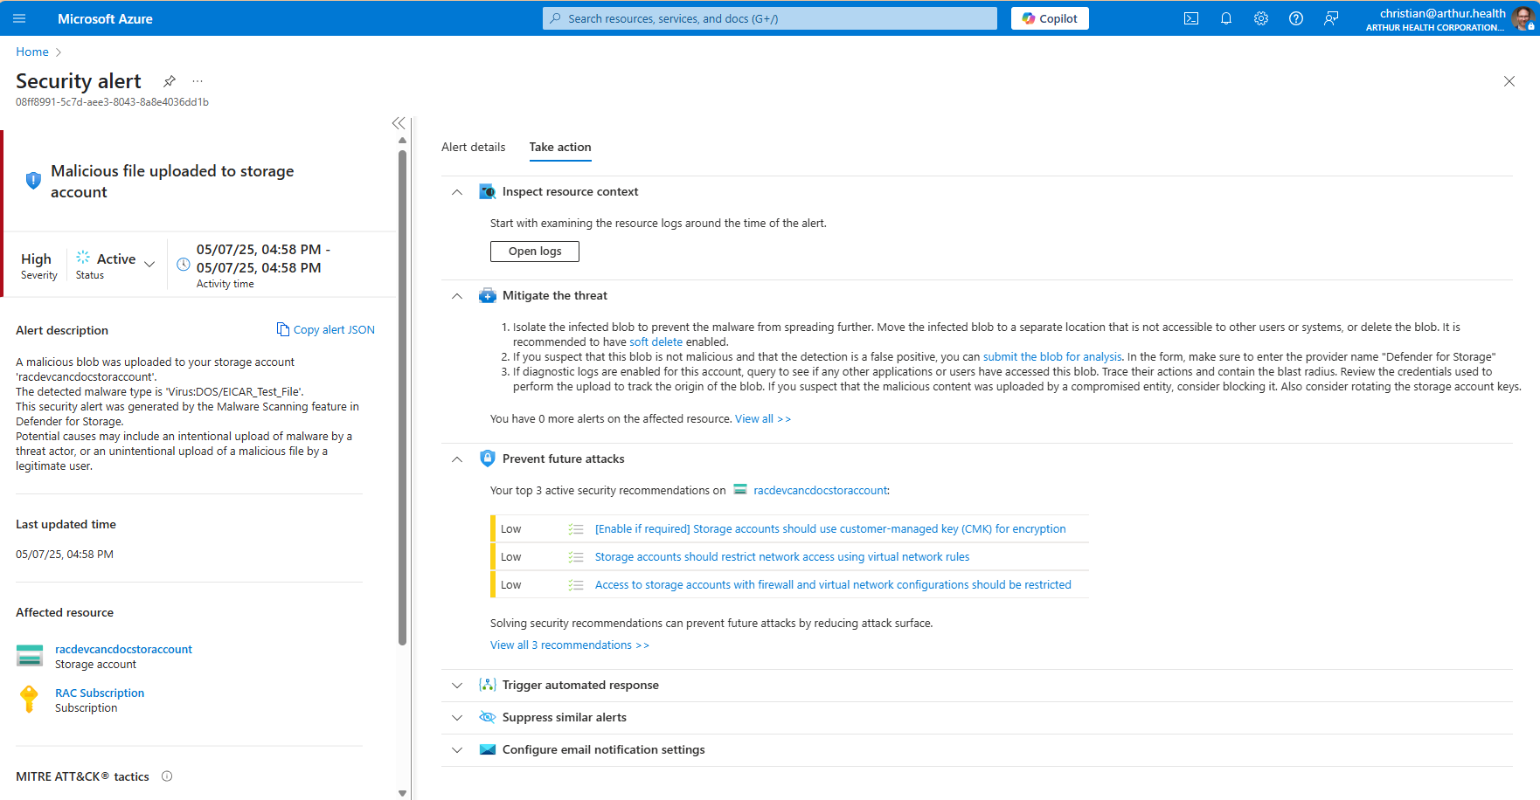Viewport: 1540px width, 800px height.
Task: Click the left pane scroll up arrow
Action: (402, 140)
